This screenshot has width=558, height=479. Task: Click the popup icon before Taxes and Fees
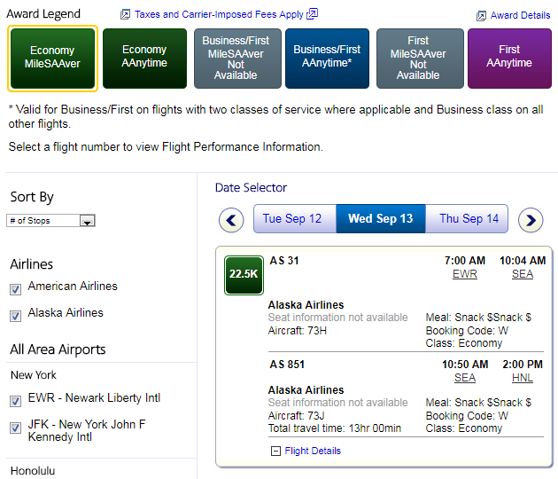coord(126,14)
